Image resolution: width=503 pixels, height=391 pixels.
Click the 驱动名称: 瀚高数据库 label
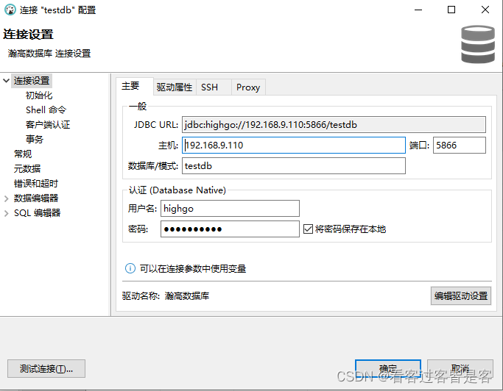click(166, 295)
